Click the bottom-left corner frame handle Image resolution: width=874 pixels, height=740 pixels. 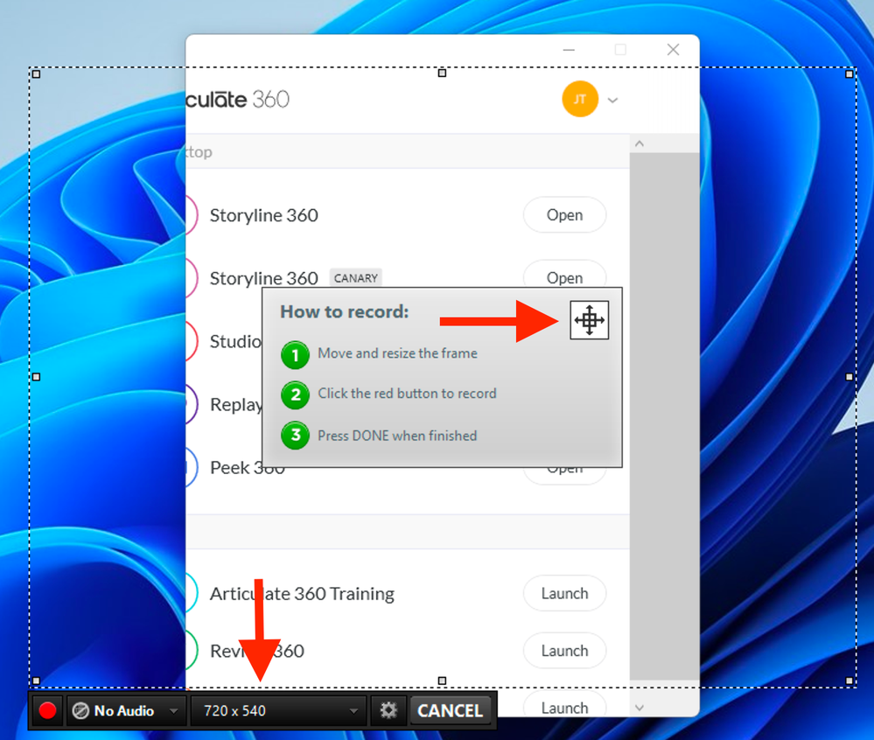(36, 681)
